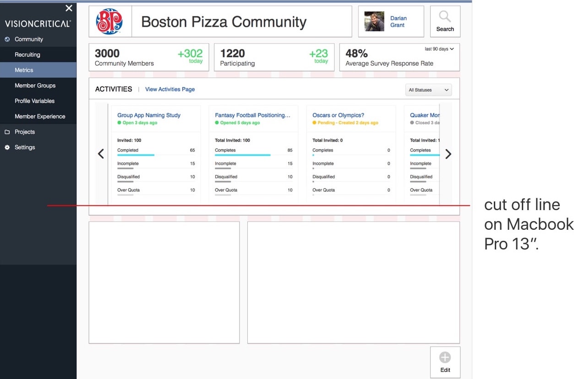Click the Open 3 days ago status
Screen dimensions: 574x379
pos(137,123)
